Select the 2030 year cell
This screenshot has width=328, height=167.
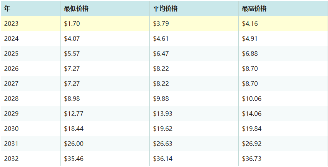11,129
